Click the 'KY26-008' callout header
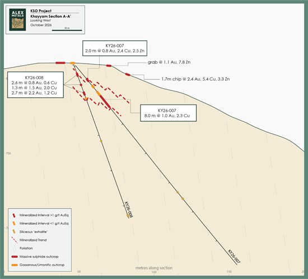The width and height of the screenshot is (308, 279). click(34, 78)
